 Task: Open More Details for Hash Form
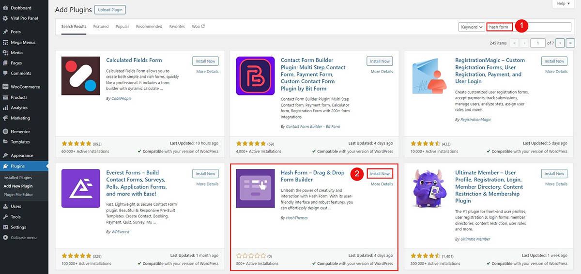(382, 184)
